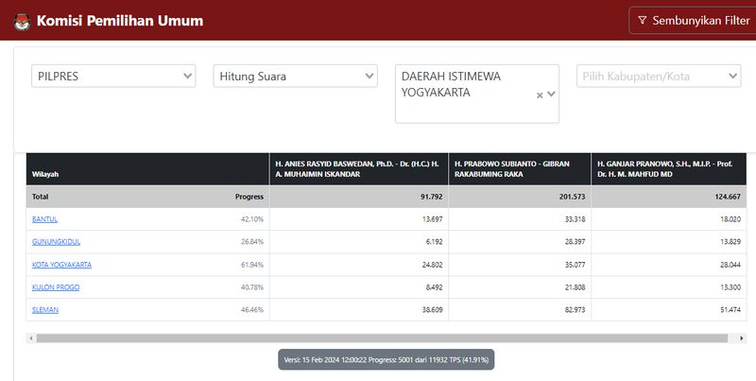Image resolution: width=756 pixels, height=381 pixels.
Task: Click Kulon Progo value 21.808
Action: (576, 287)
